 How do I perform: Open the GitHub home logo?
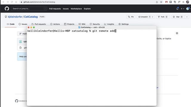click(7, 9)
